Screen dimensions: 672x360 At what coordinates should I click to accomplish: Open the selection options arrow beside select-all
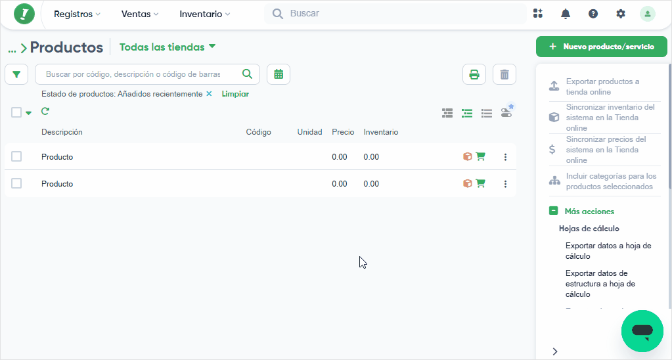coord(28,113)
